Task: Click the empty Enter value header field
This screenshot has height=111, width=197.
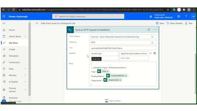Action: (134, 58)
